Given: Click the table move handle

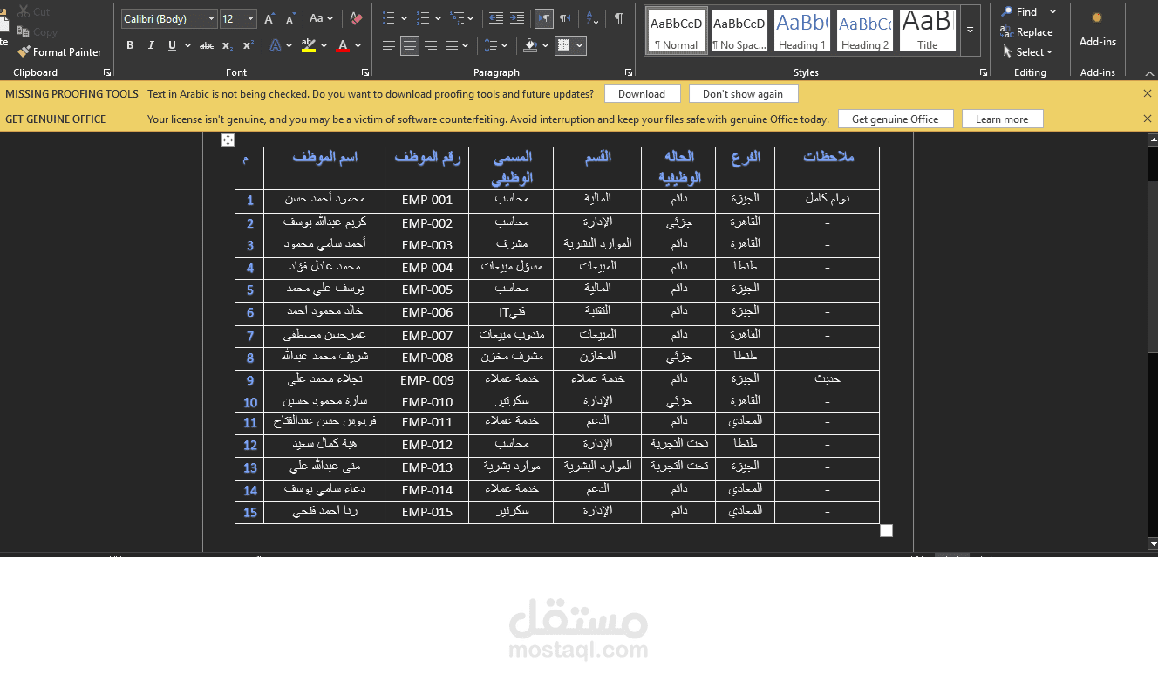Looking at the screenshot, I should [x=228, y=140].
